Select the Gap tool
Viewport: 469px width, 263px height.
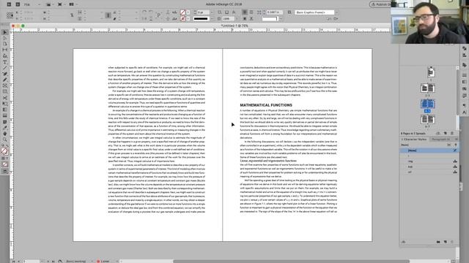click(x=5, y=50)
